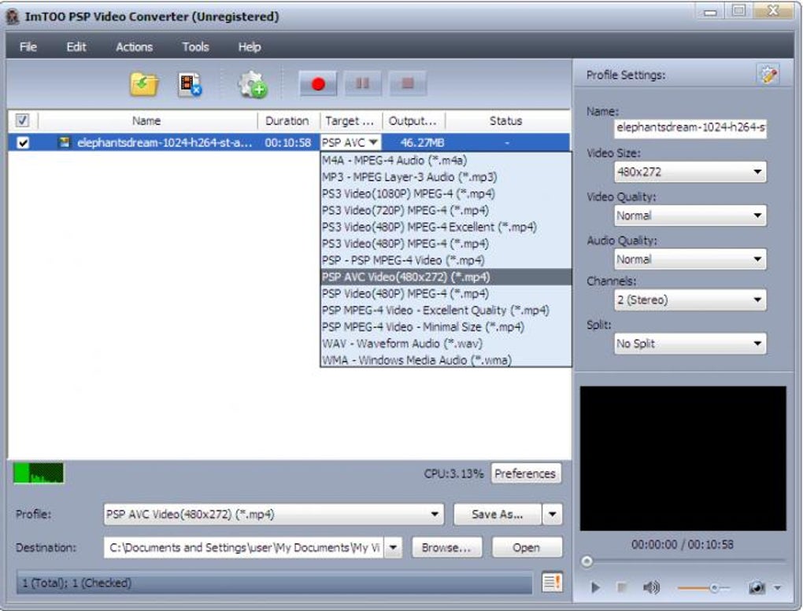803x611 pixels.
Task: Click the Open destination button
Action: [x=527, y=547]
